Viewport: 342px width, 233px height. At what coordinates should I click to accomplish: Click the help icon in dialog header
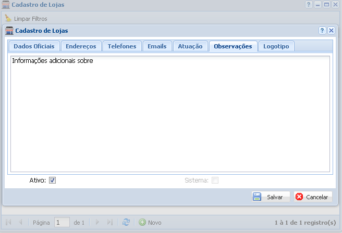click(x=322, y=31)
